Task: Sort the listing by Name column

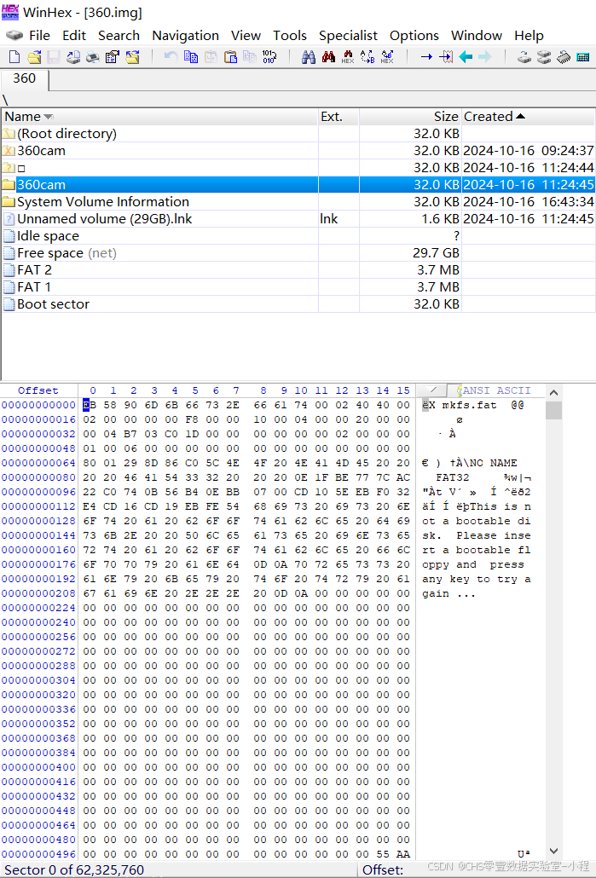Action: point(159,117)
